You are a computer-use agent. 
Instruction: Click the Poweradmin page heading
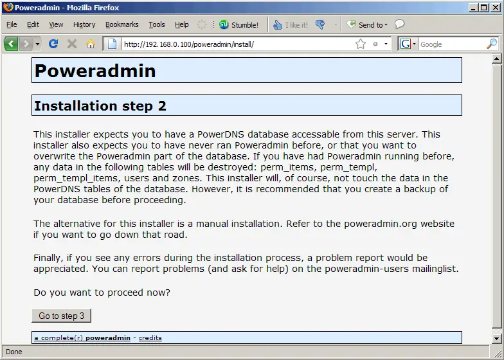tap(95, 71)
